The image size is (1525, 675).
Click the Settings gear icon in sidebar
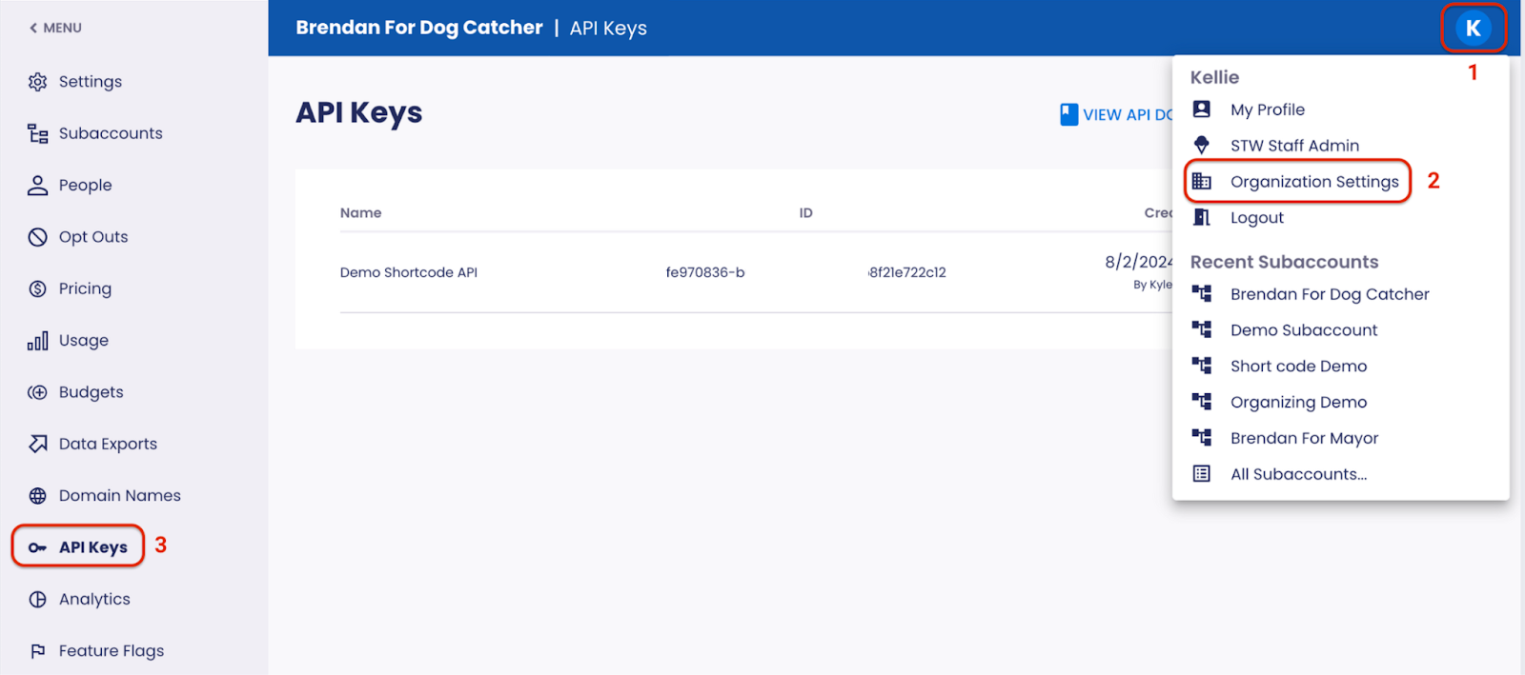pos(37,82)
